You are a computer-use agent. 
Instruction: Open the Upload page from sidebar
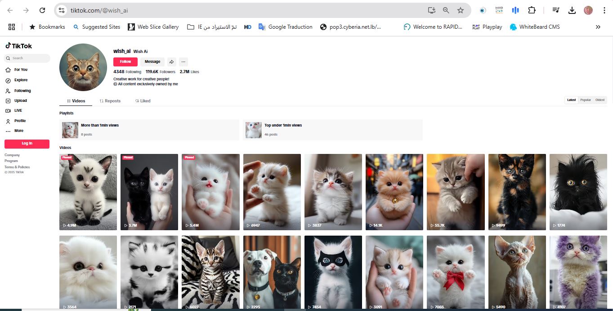[x=20, y=101]
